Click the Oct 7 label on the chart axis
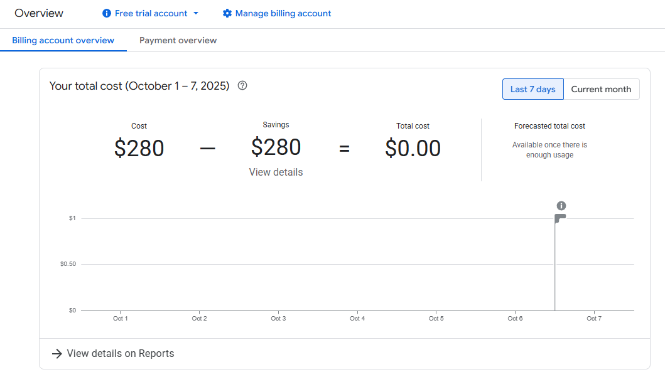This screenshot has width=665, height=377. (594, 319)
